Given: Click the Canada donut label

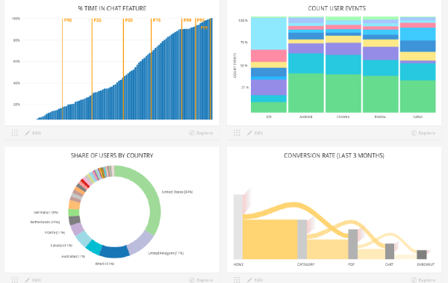Looking at the screenshot, I should 61,245.
